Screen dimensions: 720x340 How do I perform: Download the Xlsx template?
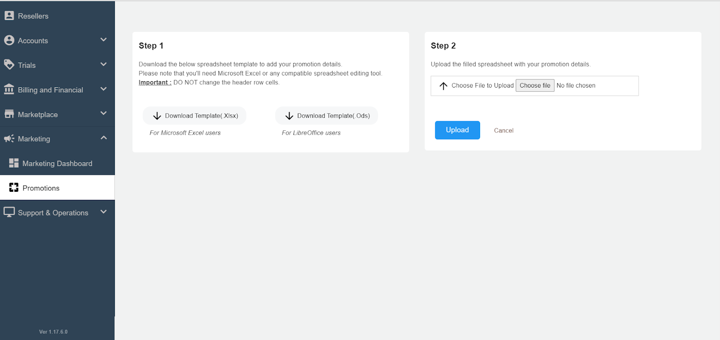[x=195, y=116]
